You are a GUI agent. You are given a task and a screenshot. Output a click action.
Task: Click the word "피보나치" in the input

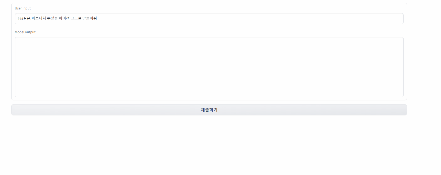(39, 18)
